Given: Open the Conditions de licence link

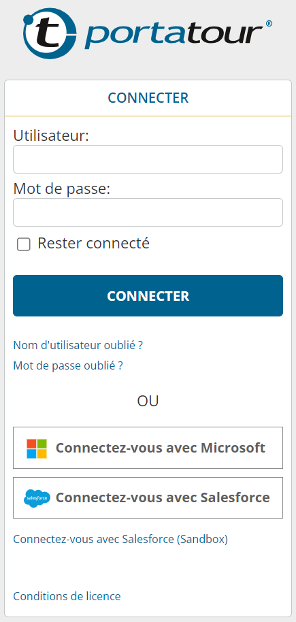Looking at the screenshot, I should [x=67, y=596].
